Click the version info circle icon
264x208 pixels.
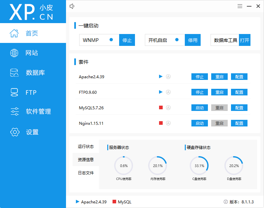(x=226, y=202)
